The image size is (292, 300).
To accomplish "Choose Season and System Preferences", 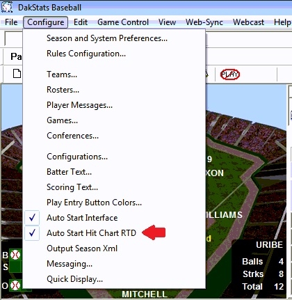I will pos(114,38).
